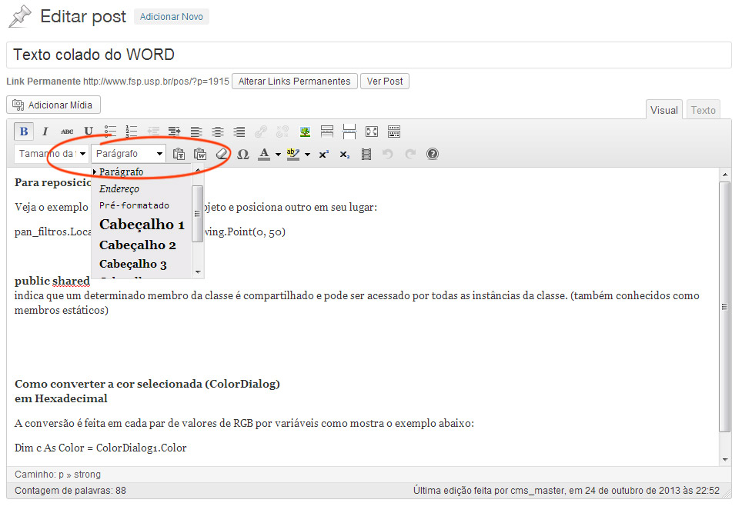
Task: Align text to the left
Action: click(x=196, y=132)
